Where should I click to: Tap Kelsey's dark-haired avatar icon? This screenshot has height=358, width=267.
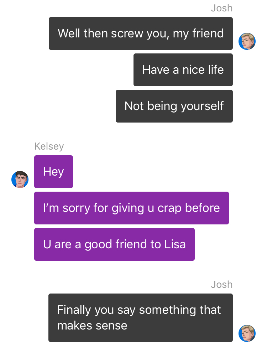20,180
